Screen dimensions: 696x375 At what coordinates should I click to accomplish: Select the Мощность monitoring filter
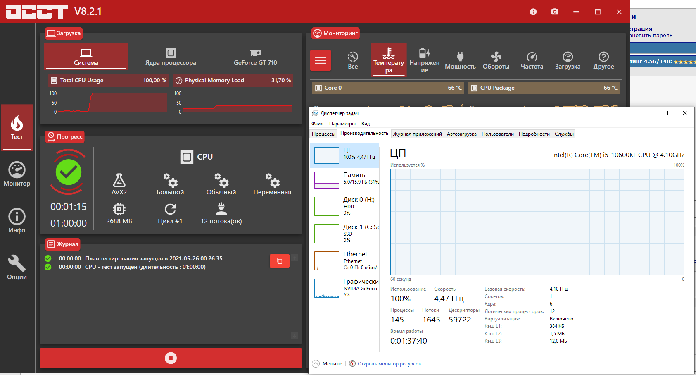click(x=460, y=60)
